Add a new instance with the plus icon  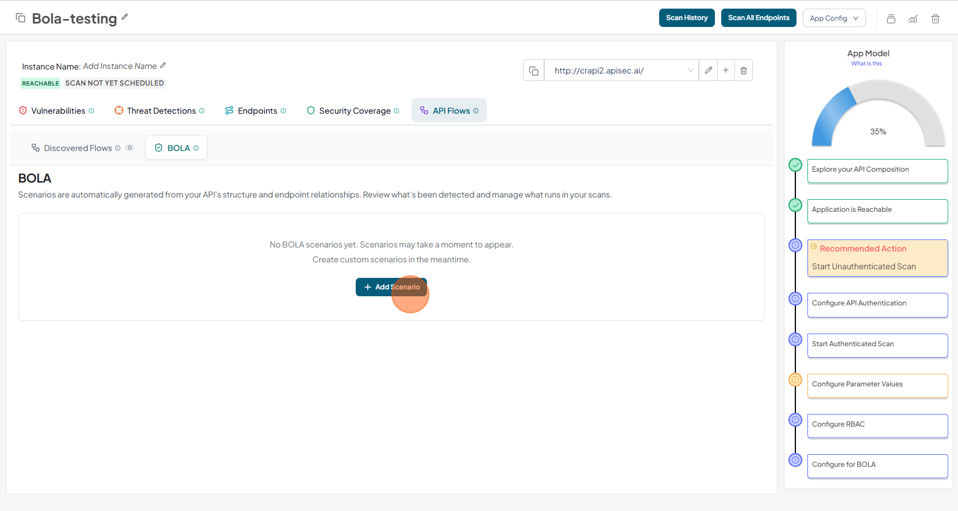click(x=726, y=70)
